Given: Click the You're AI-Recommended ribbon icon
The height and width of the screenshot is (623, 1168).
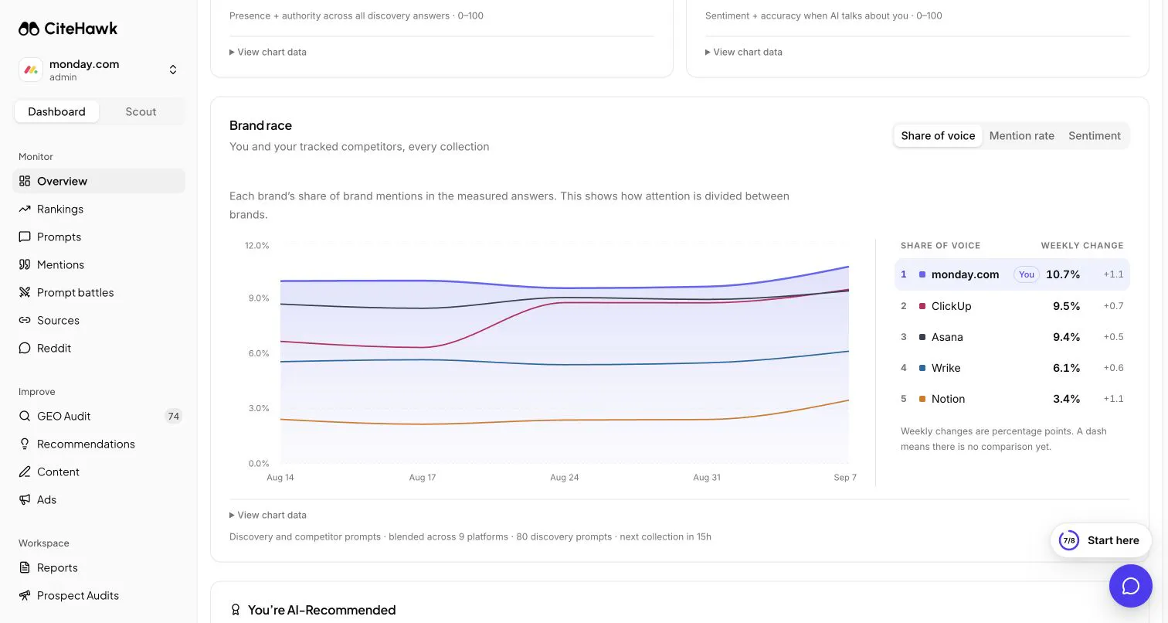Looking at the screenshot, I should click(236, 610).
